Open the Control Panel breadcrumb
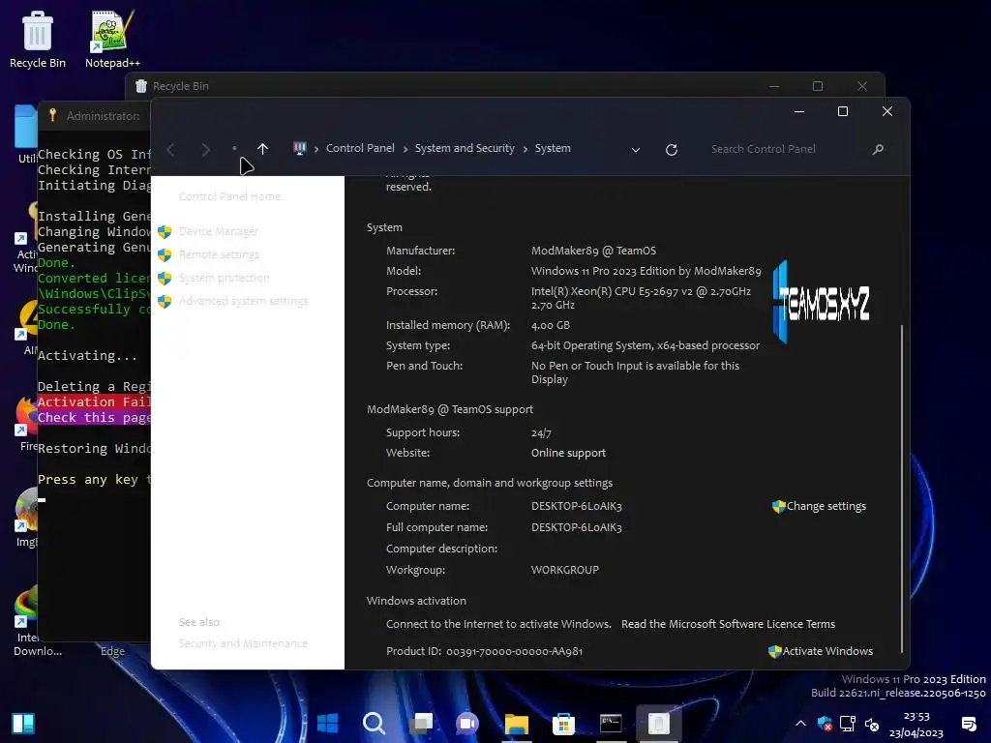 pos(360,148)
